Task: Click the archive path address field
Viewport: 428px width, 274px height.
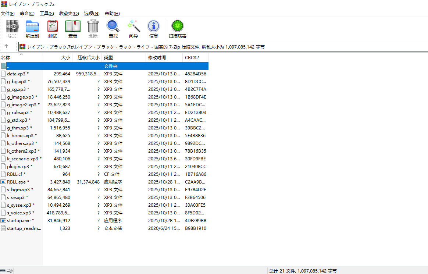Action: pyautogui.click(x=221, y=47)
